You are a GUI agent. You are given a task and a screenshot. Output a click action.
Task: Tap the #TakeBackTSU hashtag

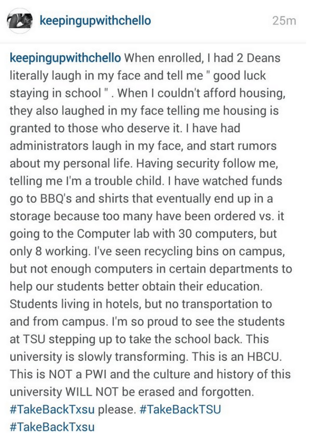click(x=180, y=410)
